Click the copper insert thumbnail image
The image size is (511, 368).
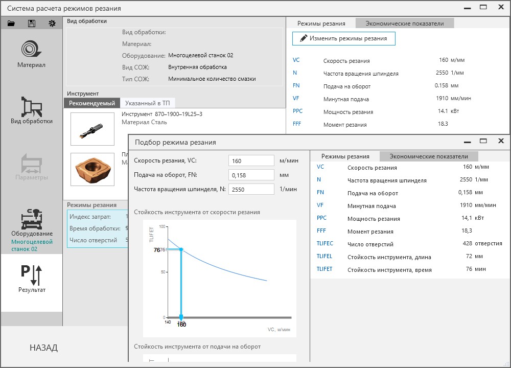[92, 170]
